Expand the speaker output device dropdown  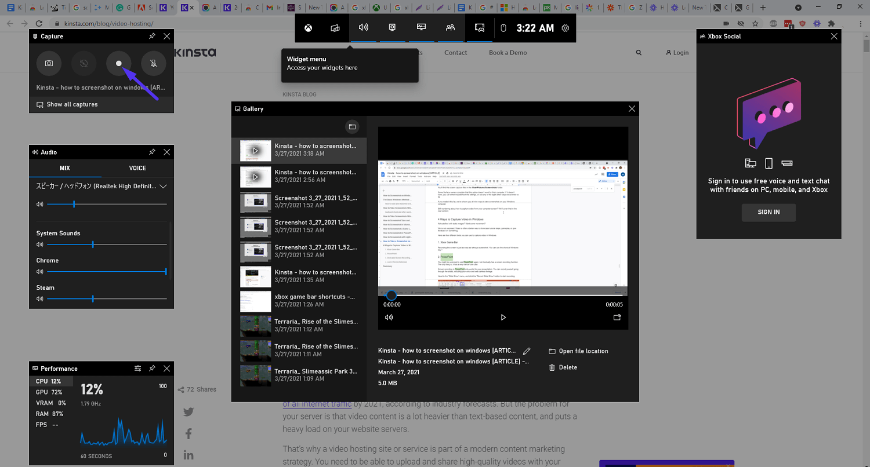point(163,187)
